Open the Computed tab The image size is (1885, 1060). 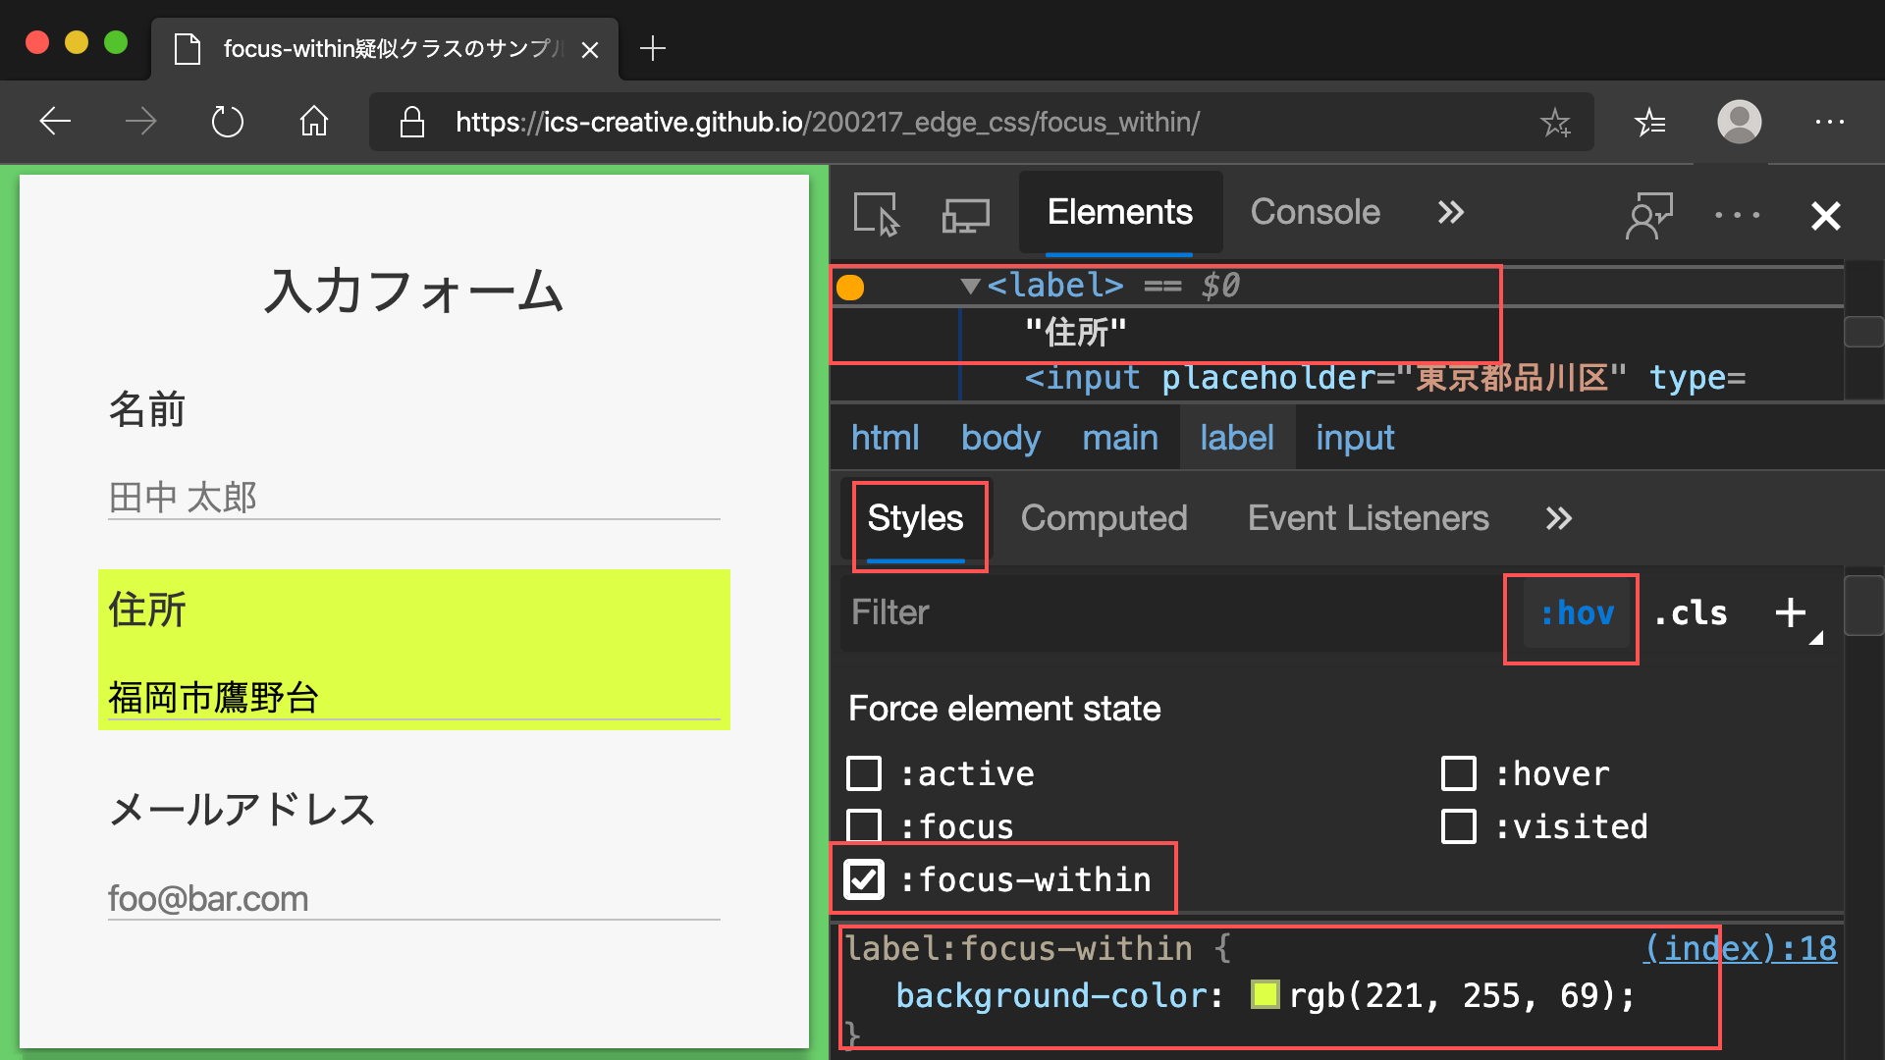(1104, 518)
